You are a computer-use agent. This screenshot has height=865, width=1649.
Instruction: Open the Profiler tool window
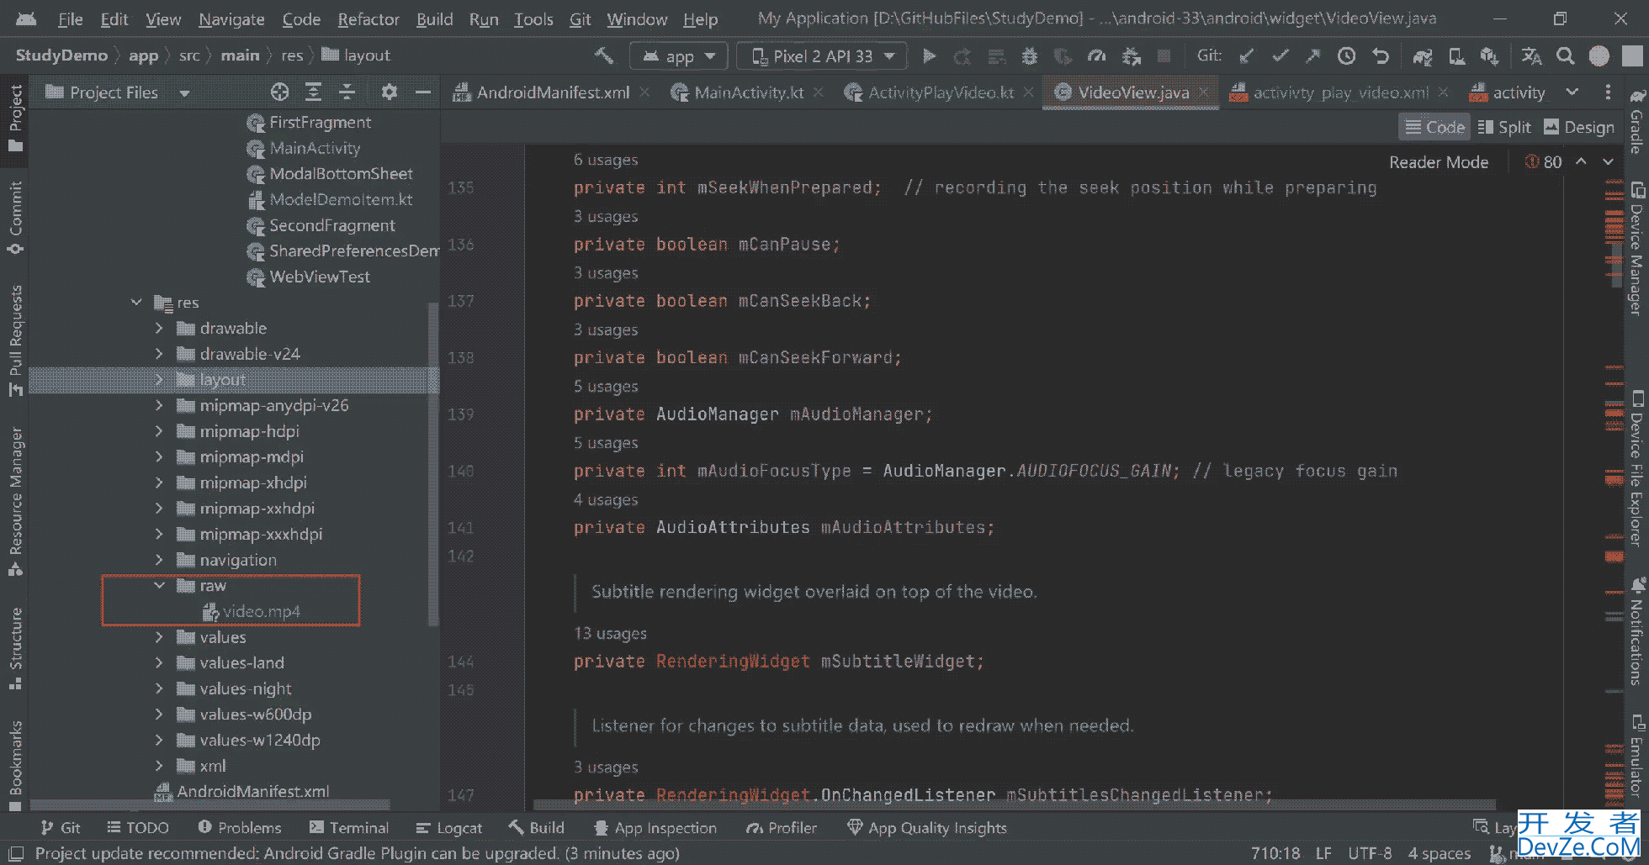click(782, 828)
